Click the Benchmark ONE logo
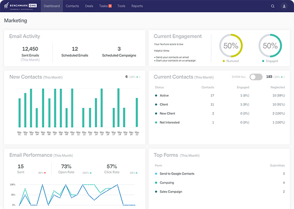 (x=20, y=6)
